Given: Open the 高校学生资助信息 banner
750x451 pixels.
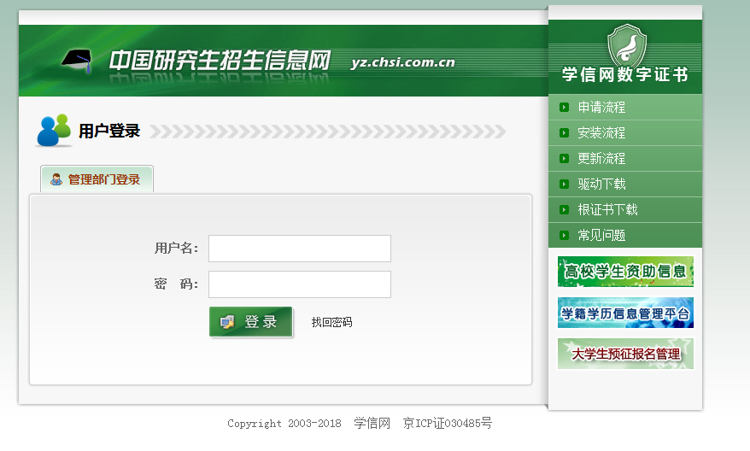Looking at the screenshot, I should point(625,272).
